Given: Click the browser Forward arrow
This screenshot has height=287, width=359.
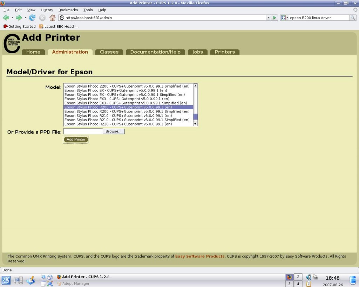Looking at the screenshot, I should [x=19, y=18].
